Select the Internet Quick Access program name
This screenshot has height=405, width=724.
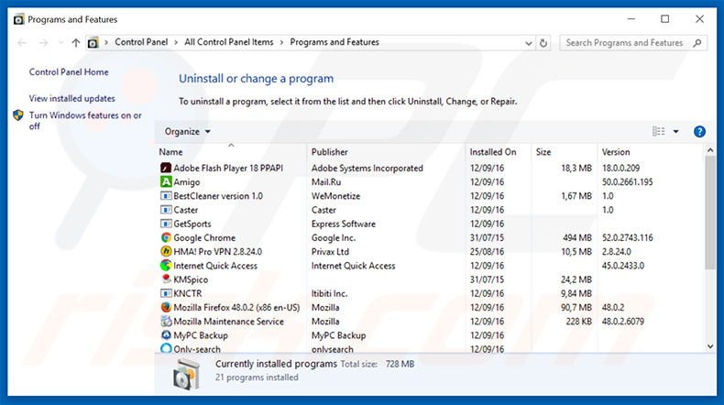pos(215,266)
